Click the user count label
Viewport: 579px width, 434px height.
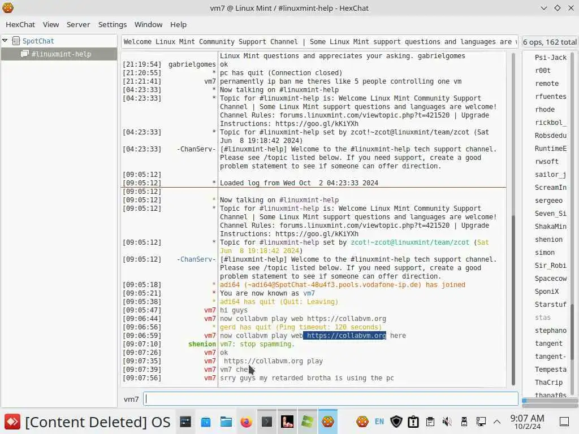click(x=550, y=42)
